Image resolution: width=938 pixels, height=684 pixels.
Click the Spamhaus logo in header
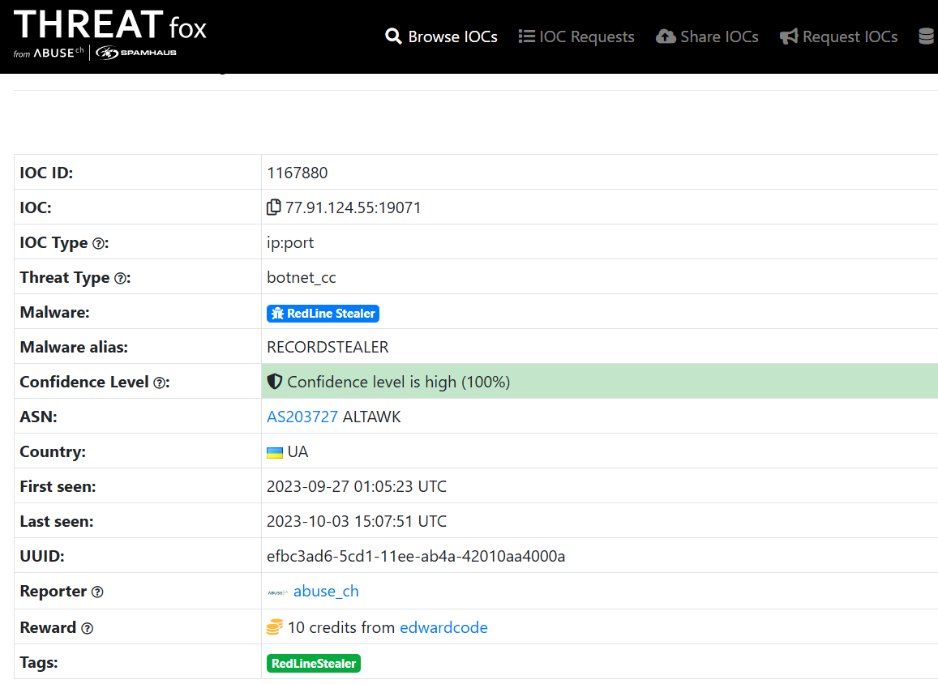coord(136,53)
